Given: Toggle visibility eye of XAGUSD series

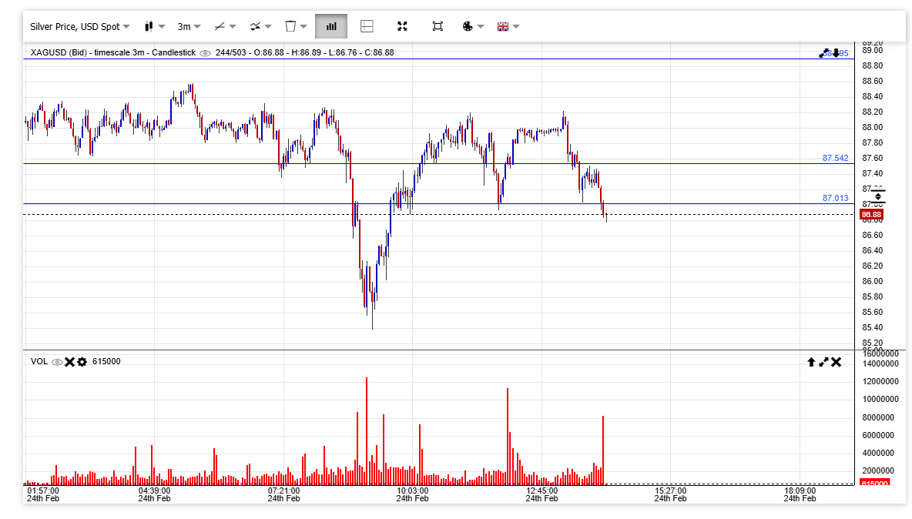Looking at the screenshot, I should [x=205, y=53].
